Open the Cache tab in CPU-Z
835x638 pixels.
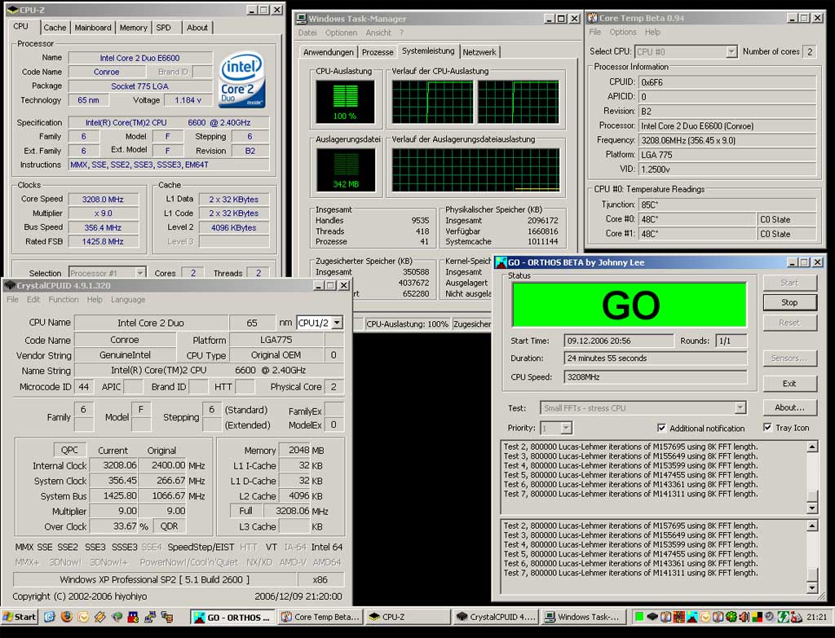click(55, 28)
